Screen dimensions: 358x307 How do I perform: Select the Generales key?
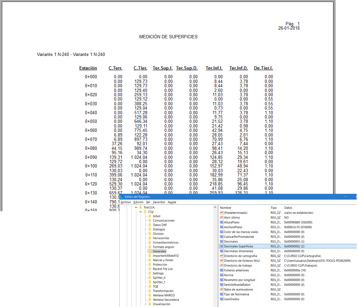click(x=159, y=251)
